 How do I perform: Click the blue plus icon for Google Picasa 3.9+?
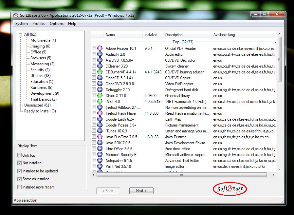(x=100, y=125)
